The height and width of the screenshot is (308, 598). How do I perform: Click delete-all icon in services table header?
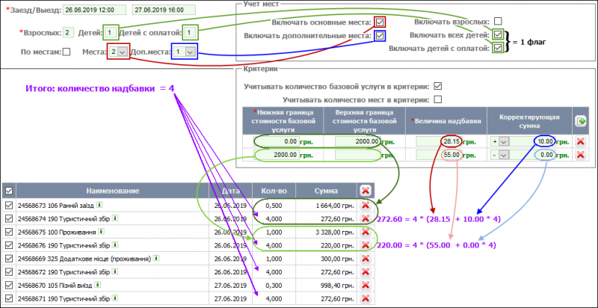pos(365,191)
